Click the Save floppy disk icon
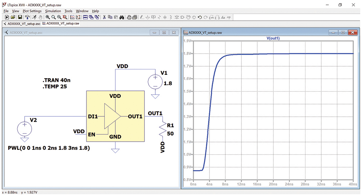 [x=20, y=17]
